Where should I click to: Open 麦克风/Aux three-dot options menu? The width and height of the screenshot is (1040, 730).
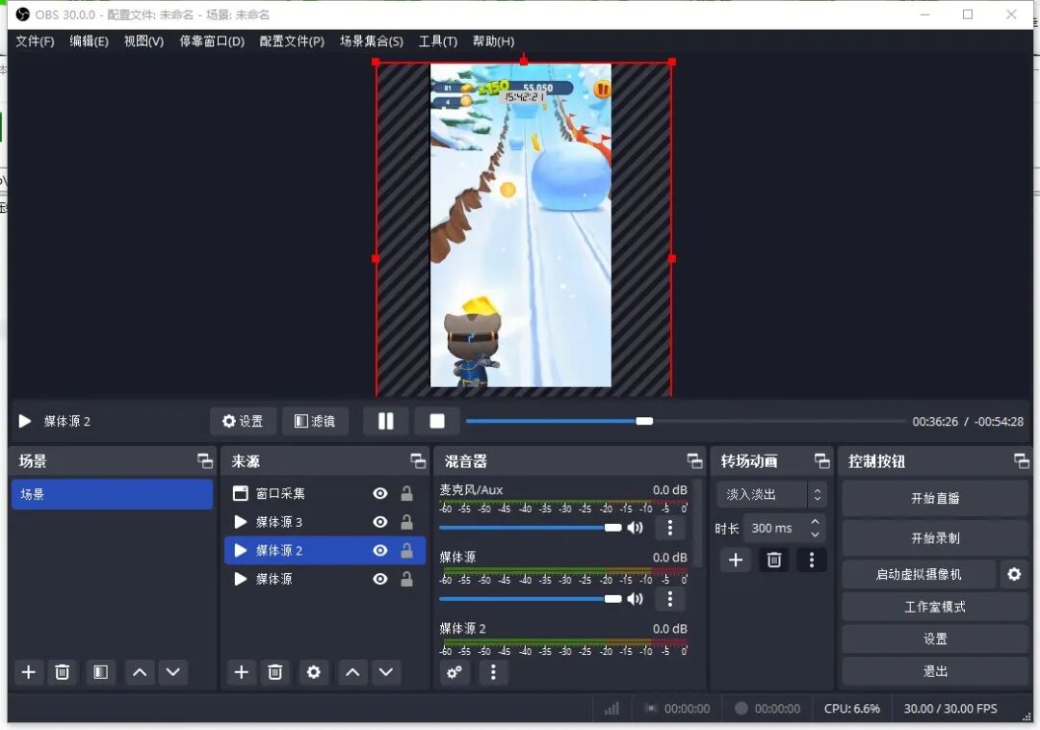(670, 528)
